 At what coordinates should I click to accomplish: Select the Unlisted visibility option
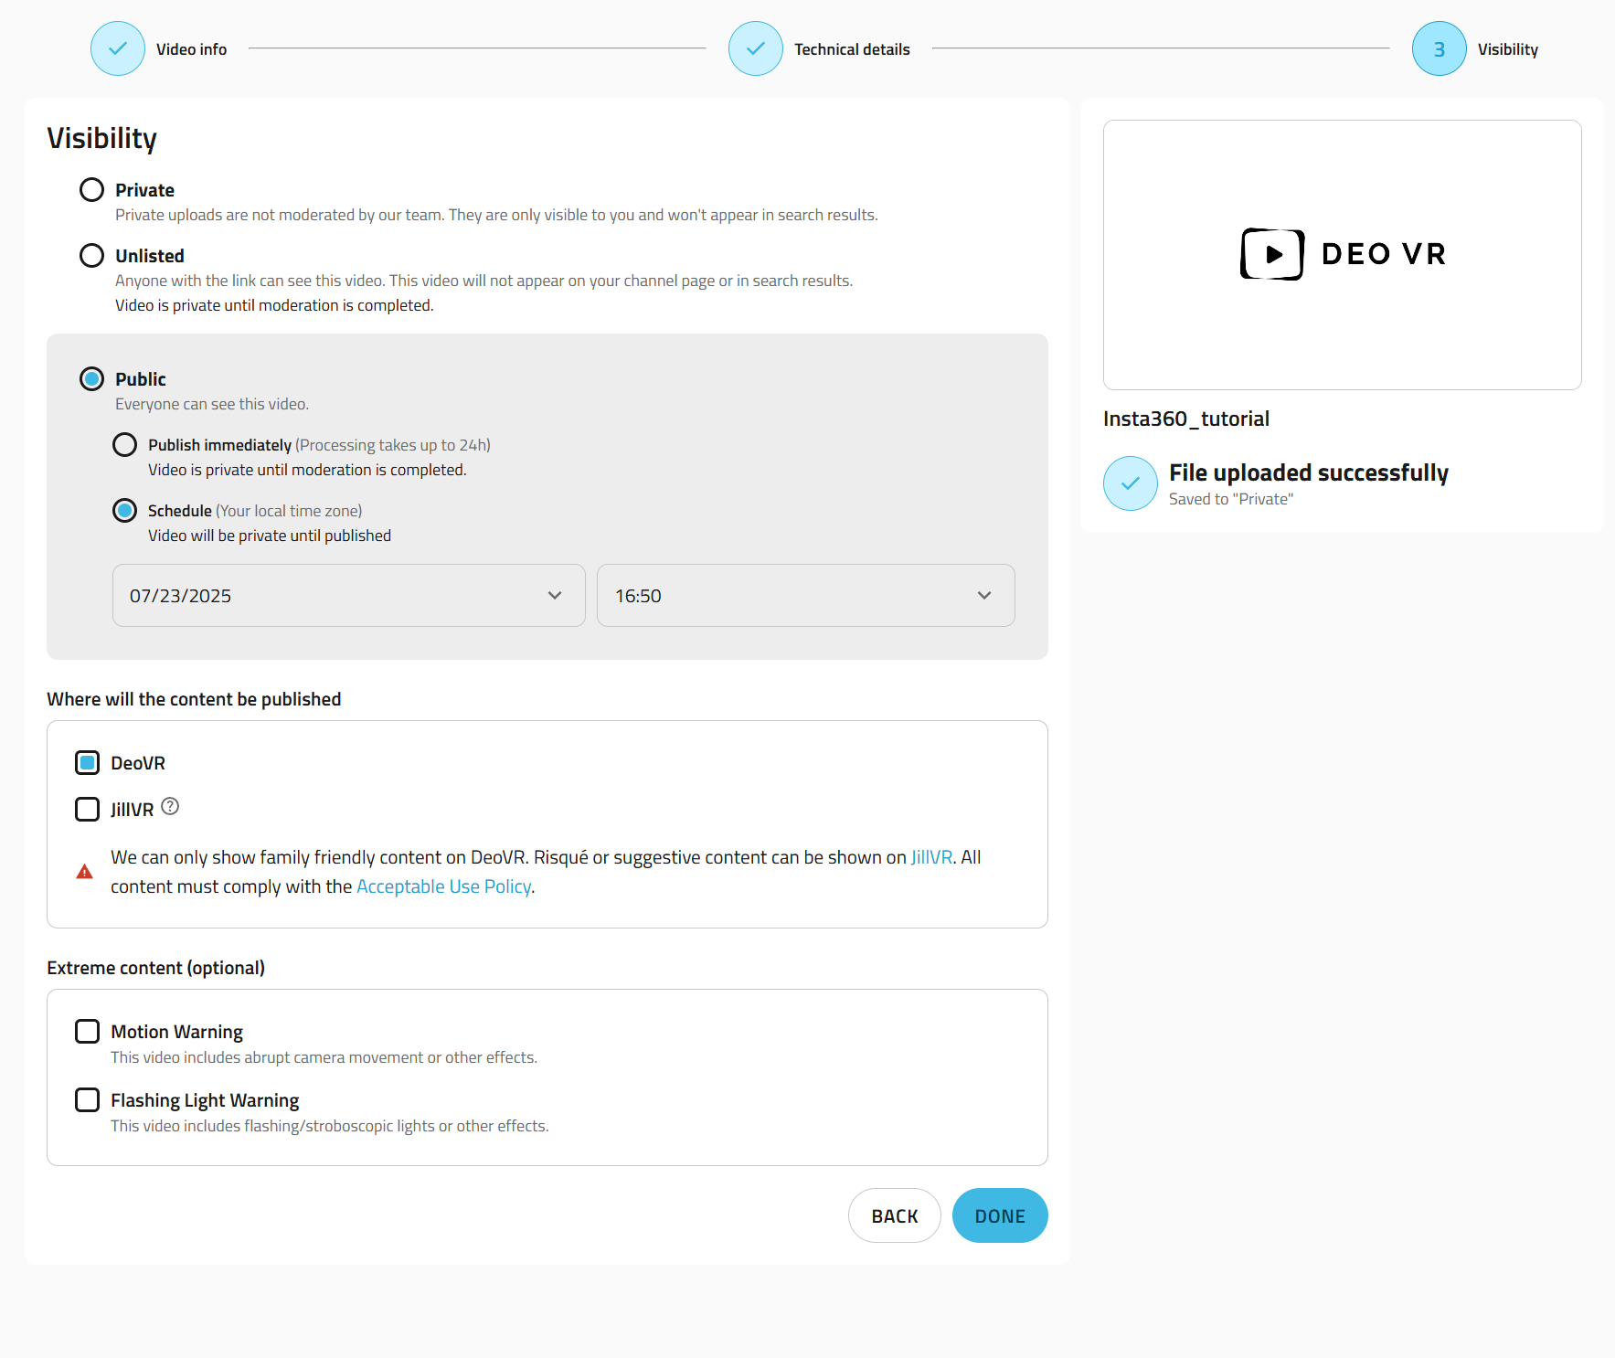click(91, 256)
